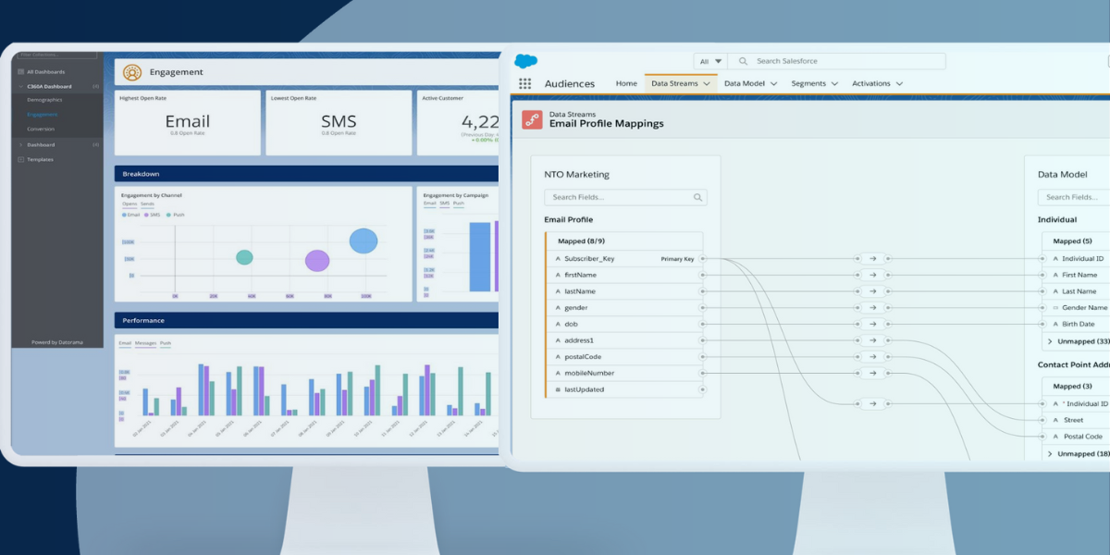Click connector dot beside lastUpdated field

point(702,389)
